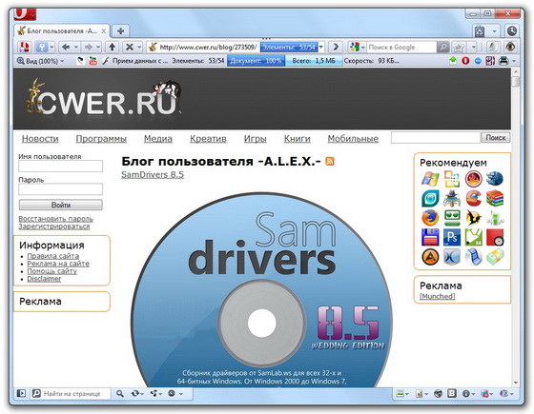Screen dimensions: 534x414
Task: Open the Зарегистрироваться link
Action: point(54,227)
